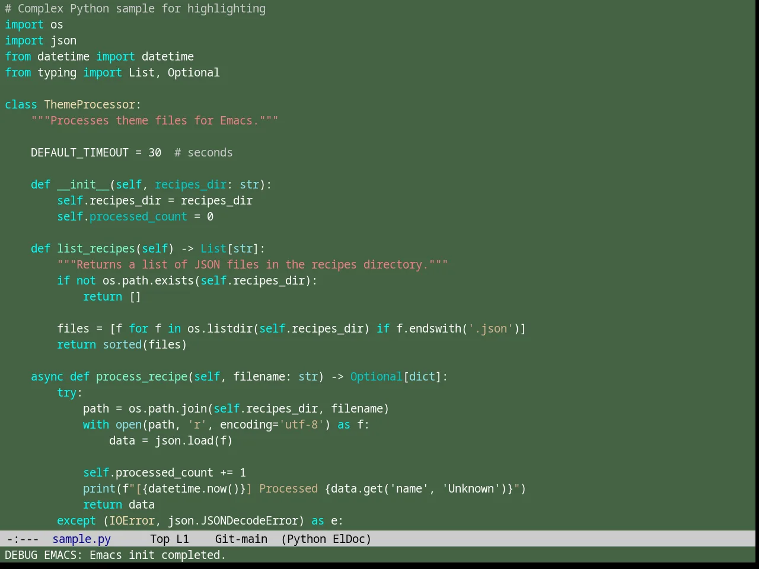Screen dimensions: 759x569
Task: Click the class name ThemeProcessor
Action: coord(90,104)
